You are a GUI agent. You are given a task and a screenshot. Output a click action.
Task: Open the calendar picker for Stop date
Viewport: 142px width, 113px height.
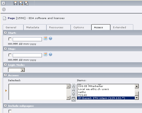tap(45, 54)
